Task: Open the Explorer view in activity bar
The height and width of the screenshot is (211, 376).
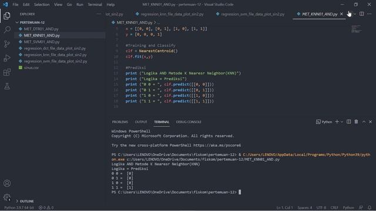Action: (7, 16)
